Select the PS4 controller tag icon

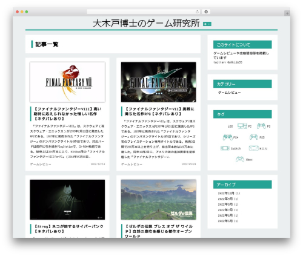click(x=227, y=137)
